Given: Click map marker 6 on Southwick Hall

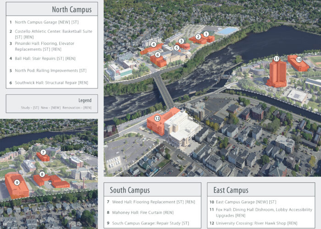Looking at the screenshot, I should pos(158,55).
